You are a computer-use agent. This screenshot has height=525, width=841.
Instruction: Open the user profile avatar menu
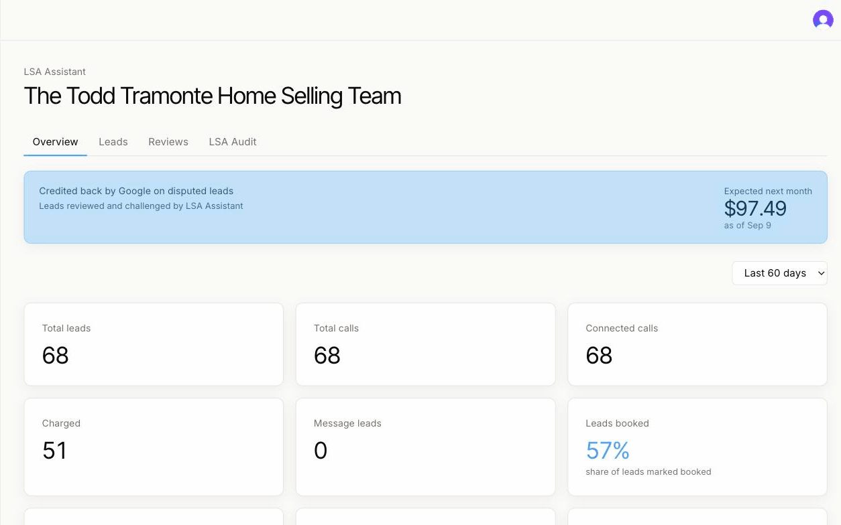click(823, 19)
